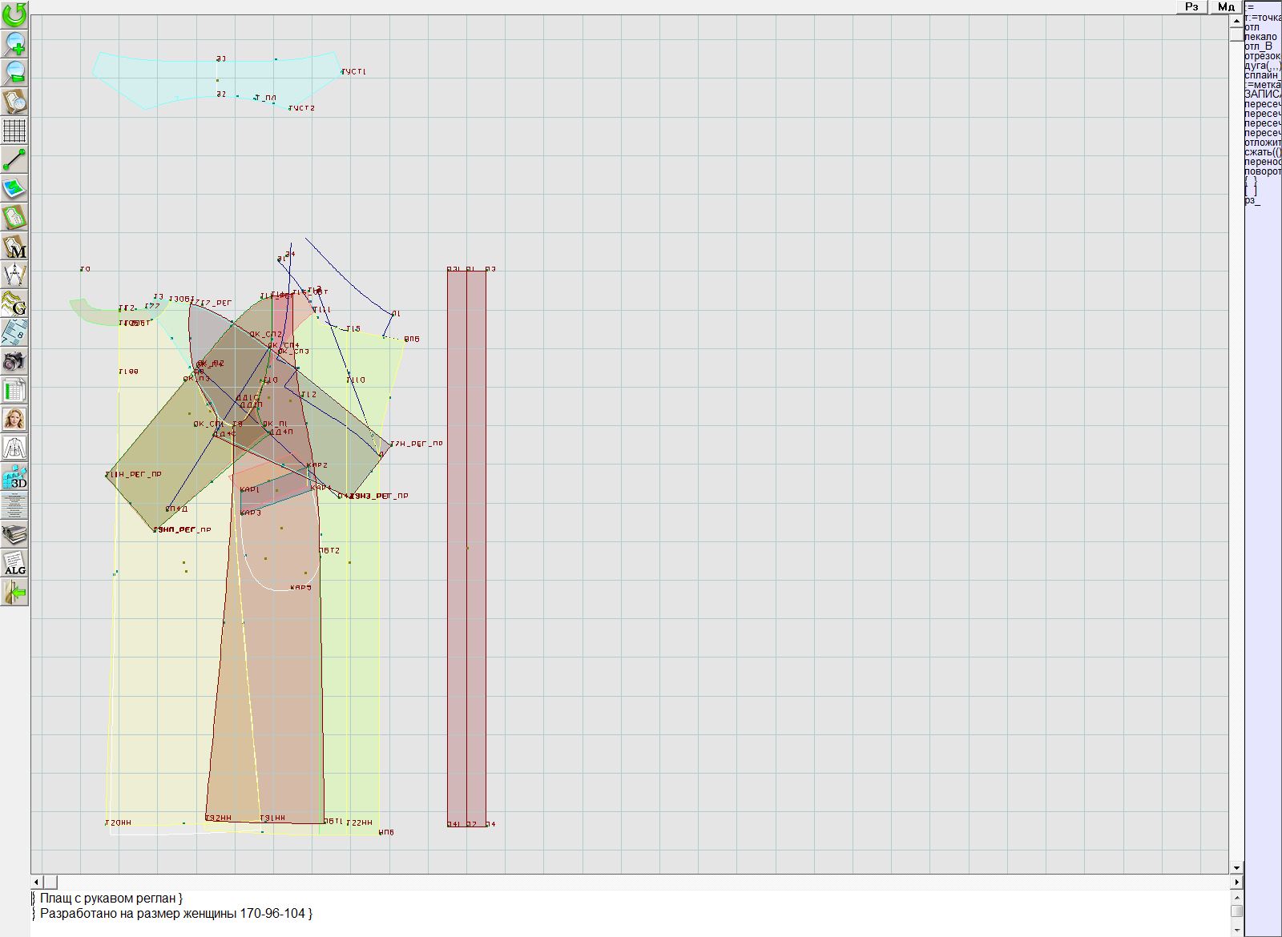
Task: Open the green spreadsheet table icon
Action: pyautogui.click(x=14, y=391)
